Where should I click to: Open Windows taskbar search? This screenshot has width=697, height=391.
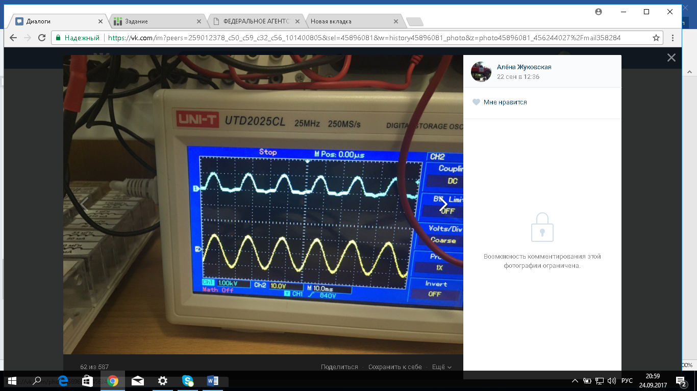[x=37, y=381]
